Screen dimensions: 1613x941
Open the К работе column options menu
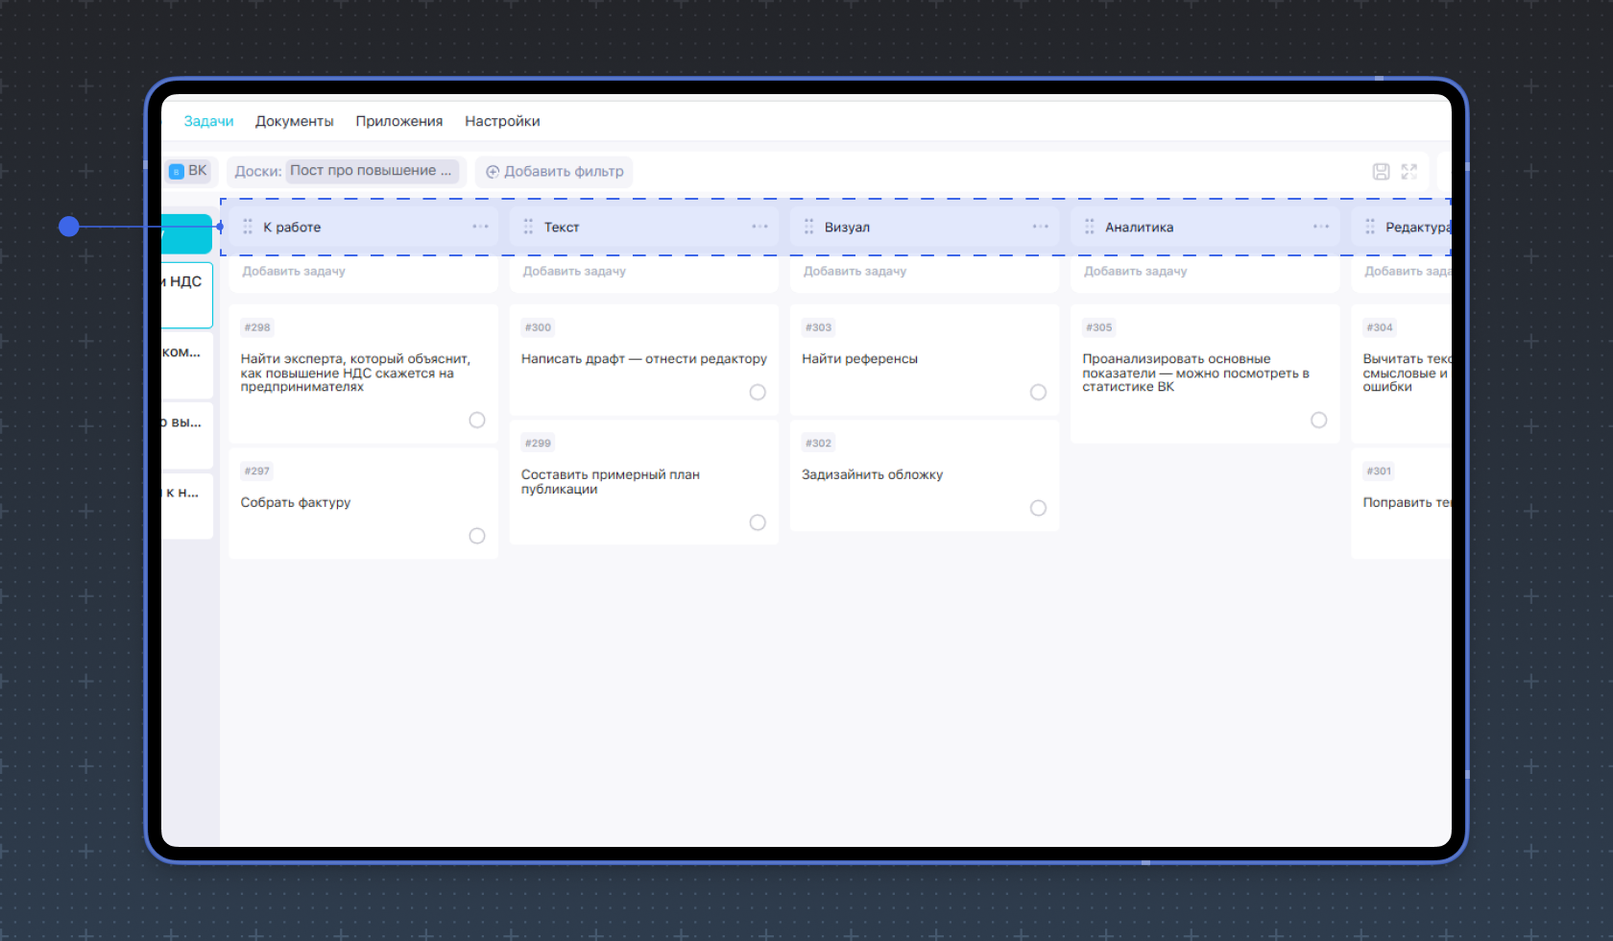click(480, 227)
